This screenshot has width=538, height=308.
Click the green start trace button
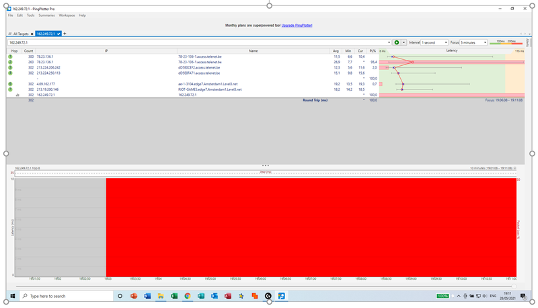(x=397, y=42)
